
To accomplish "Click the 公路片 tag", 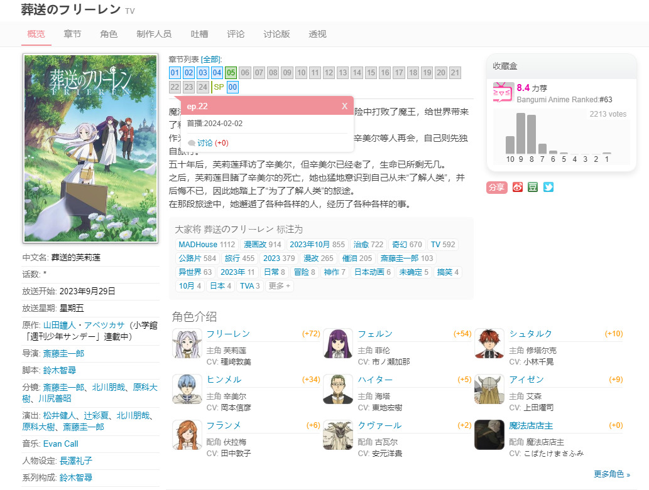I will (x=197, y=258).
